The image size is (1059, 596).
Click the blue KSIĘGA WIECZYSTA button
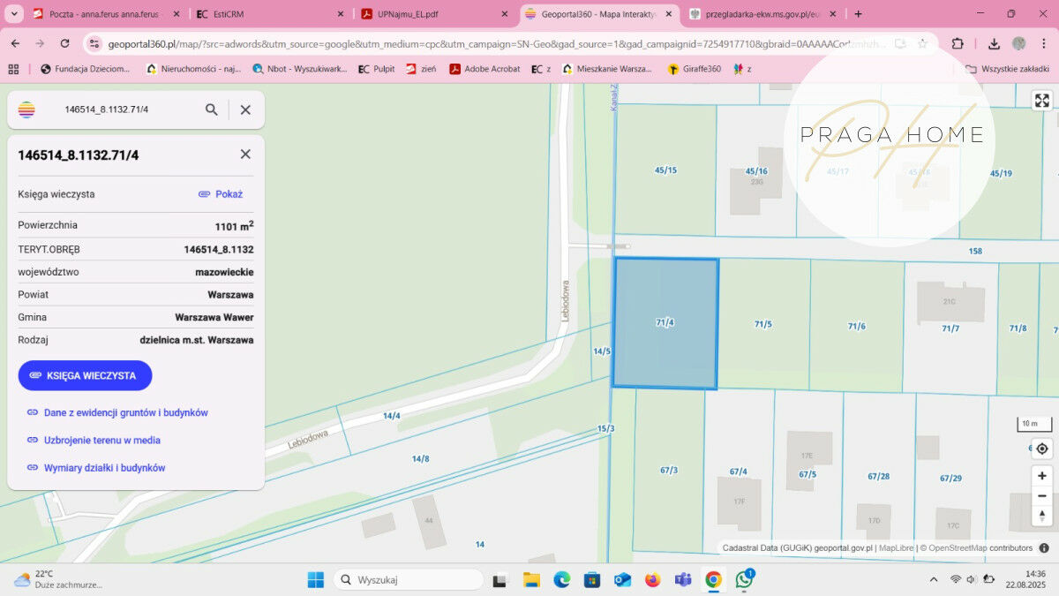(x=85, y=375)
